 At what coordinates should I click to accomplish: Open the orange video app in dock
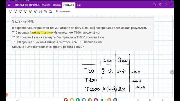(x=109, y=100)
